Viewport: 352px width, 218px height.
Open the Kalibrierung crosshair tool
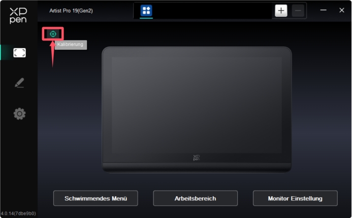[53, 33]
